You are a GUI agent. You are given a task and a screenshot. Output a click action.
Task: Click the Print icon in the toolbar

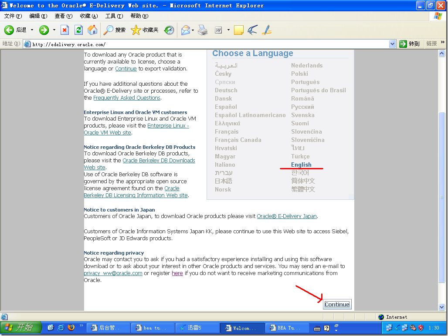tap(203, 30)
